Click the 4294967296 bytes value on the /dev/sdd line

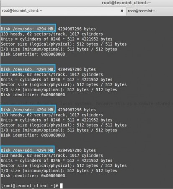pyautogui.click(x=77, y=150)
